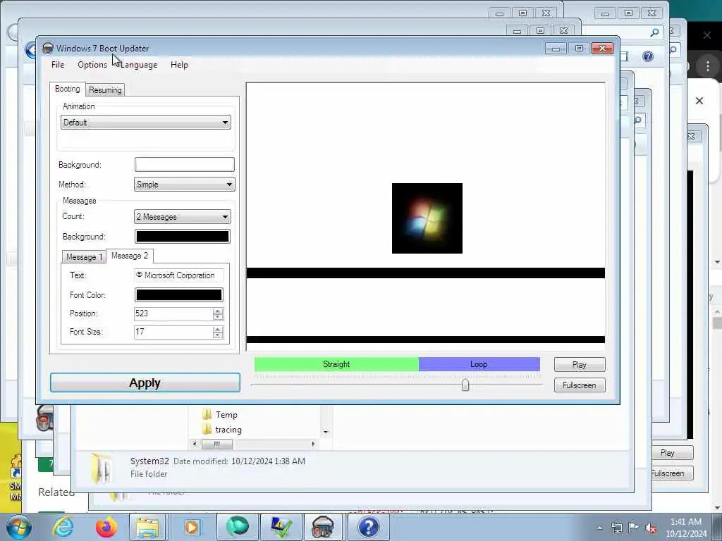Show hidden system tray icons
This screenshot has height=541, width=722.
tap(599, 528)
